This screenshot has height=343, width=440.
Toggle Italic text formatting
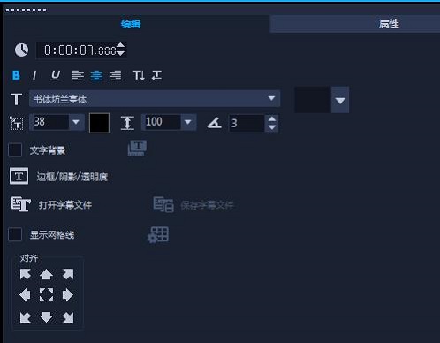[x=34, y=75]
